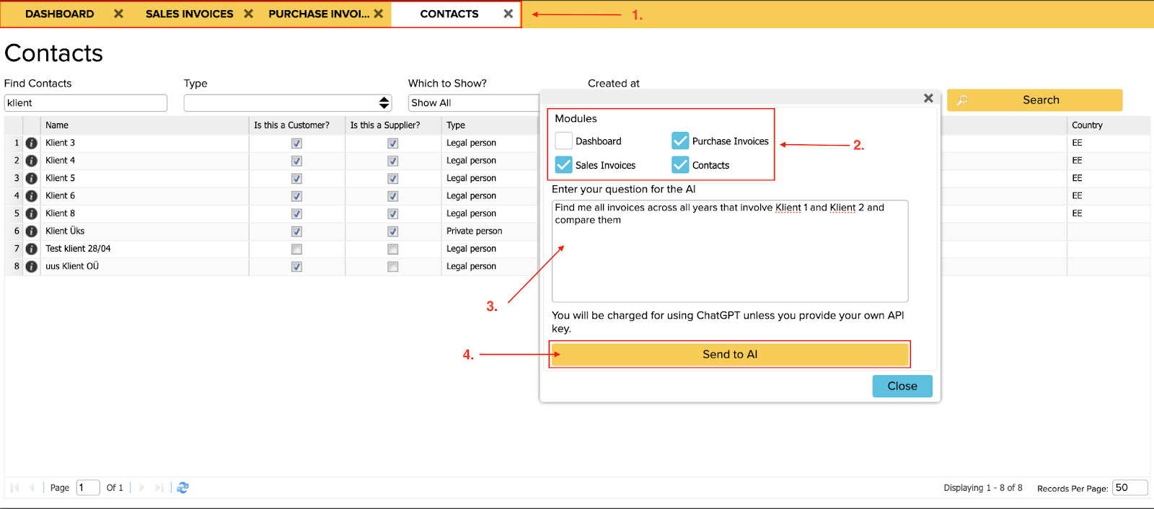The width and height of the screenshot is (1154, 509).
Task: Open info icon next to Klient Üks
Action: point(31,231)
